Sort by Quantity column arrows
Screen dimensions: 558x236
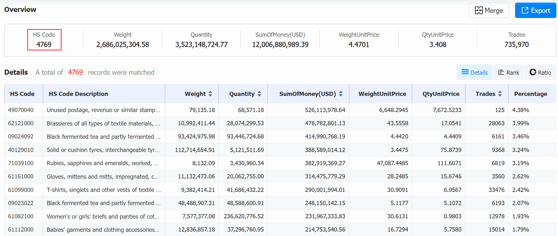tap(259, 94)
